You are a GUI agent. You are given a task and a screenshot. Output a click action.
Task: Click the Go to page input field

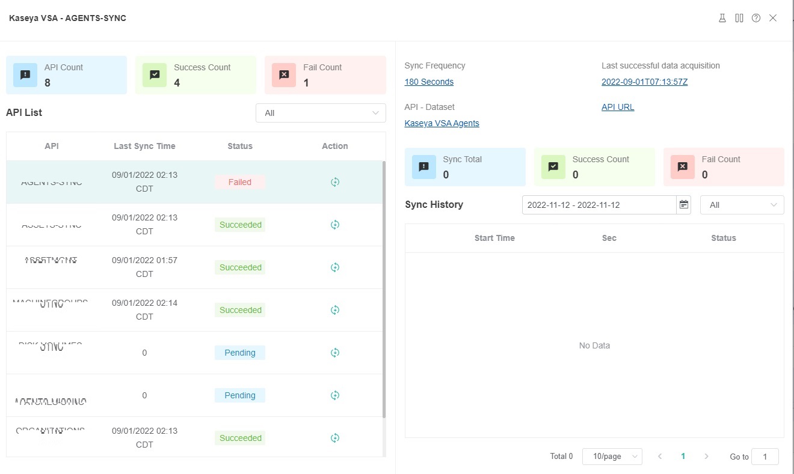(765, 457)
